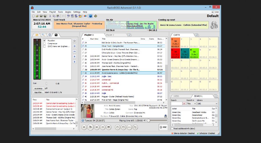261x143 pixels.
Task: Move effect down with the down arrow
Action: [x=75, y=62]
